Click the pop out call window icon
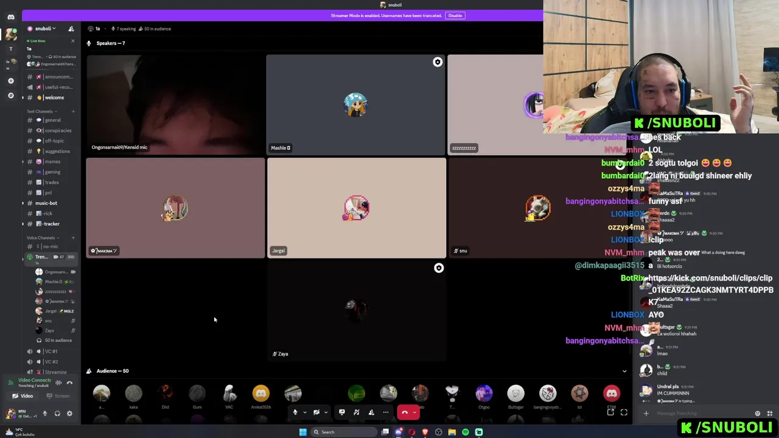 pyautogui.click(x=610, y=412)
